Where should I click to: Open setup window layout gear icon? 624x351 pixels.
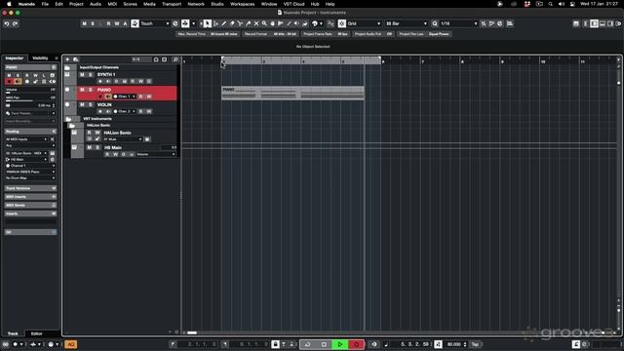[619, 23]
